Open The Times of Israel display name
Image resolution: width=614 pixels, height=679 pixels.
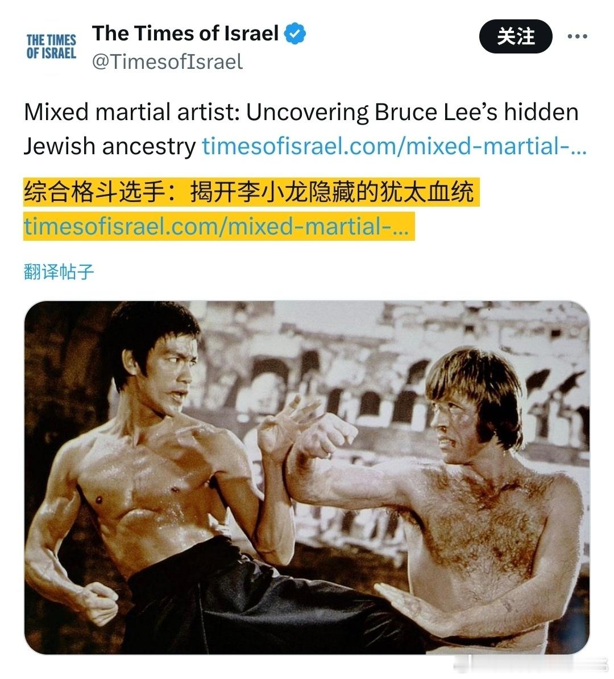[186, 34]
